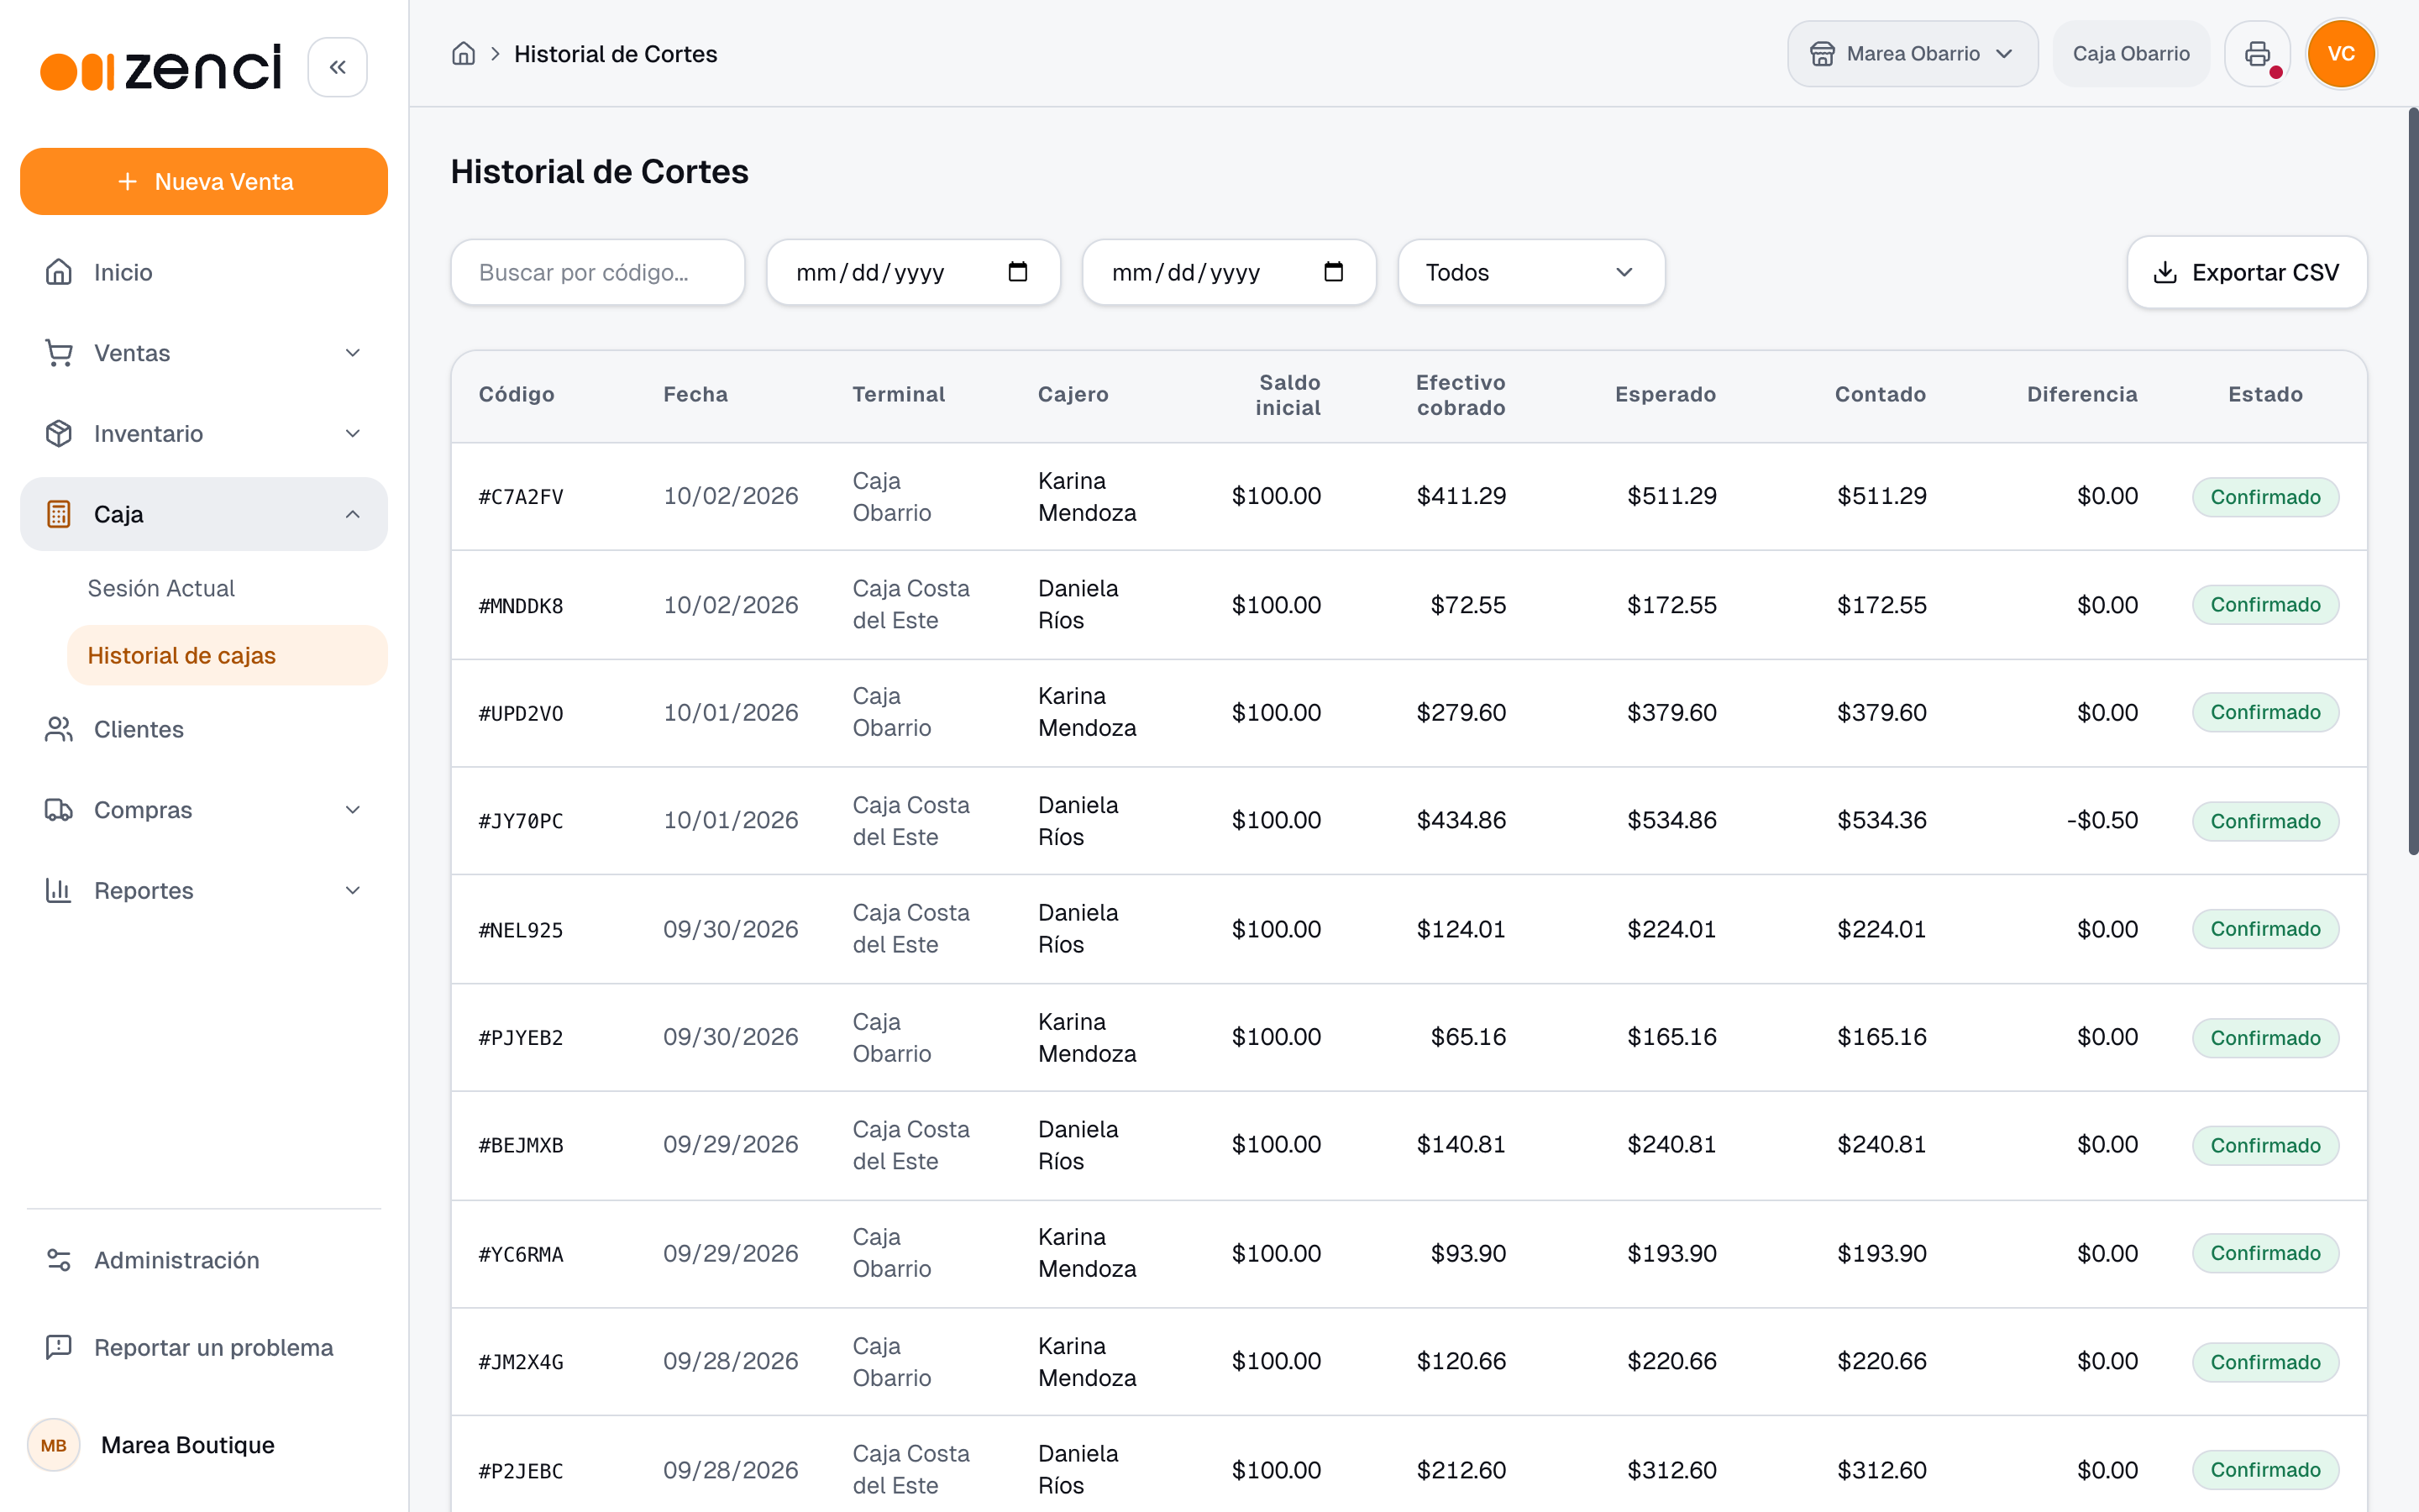Click the start date mm/dd/yyyy field
2419x1512 pixels.
point(913,272)
